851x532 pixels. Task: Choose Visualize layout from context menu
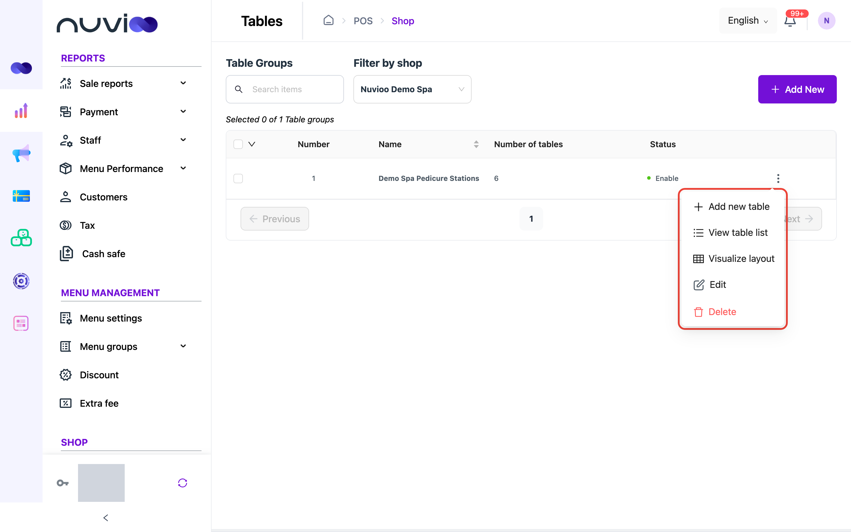(x=734, y=259)
